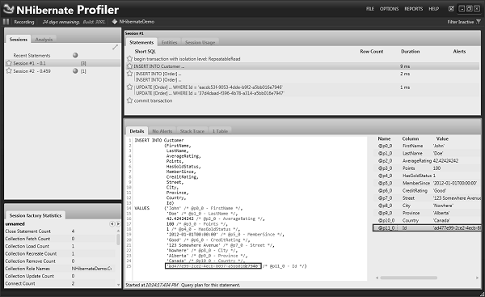Click the highlighted GUID value in SQL
This screenshot has height=297, width=485.
[213, 265]
